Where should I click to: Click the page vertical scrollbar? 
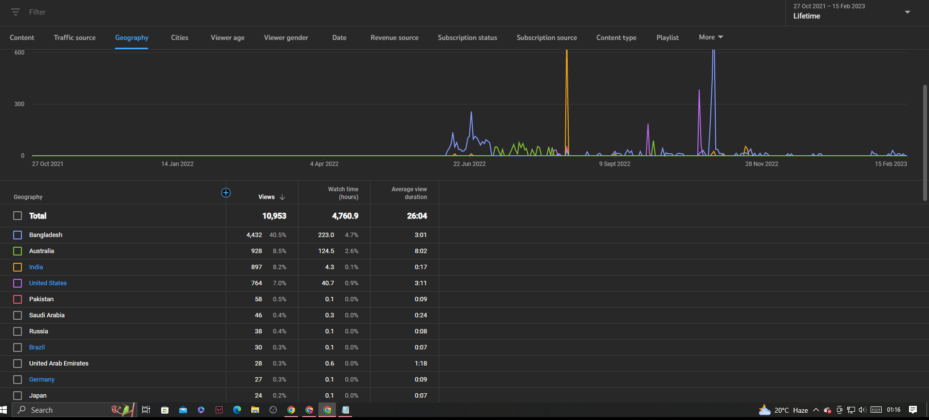pos(925,143)
